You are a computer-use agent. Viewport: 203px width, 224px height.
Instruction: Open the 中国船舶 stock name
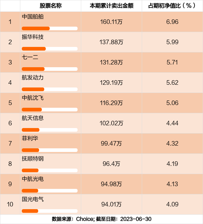click(x=33, y=17)
